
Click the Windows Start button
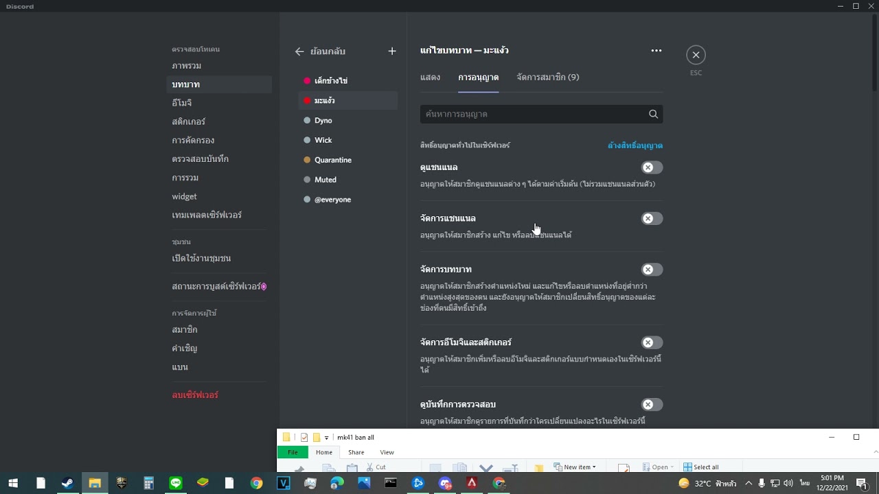pyautogui.click(x=13, y=483)
